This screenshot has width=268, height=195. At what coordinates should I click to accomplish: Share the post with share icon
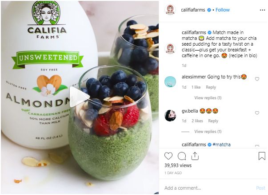click(195, 156)
